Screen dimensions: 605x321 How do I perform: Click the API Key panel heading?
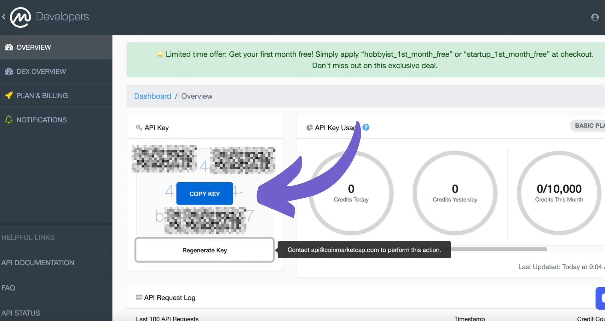[157, 128]
